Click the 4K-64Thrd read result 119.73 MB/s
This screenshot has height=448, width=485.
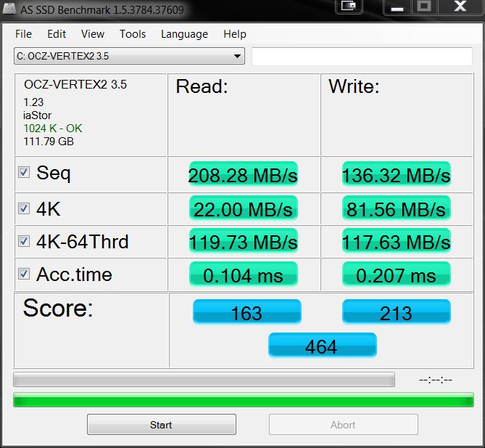pyautogui.click(x=243, y=241)
